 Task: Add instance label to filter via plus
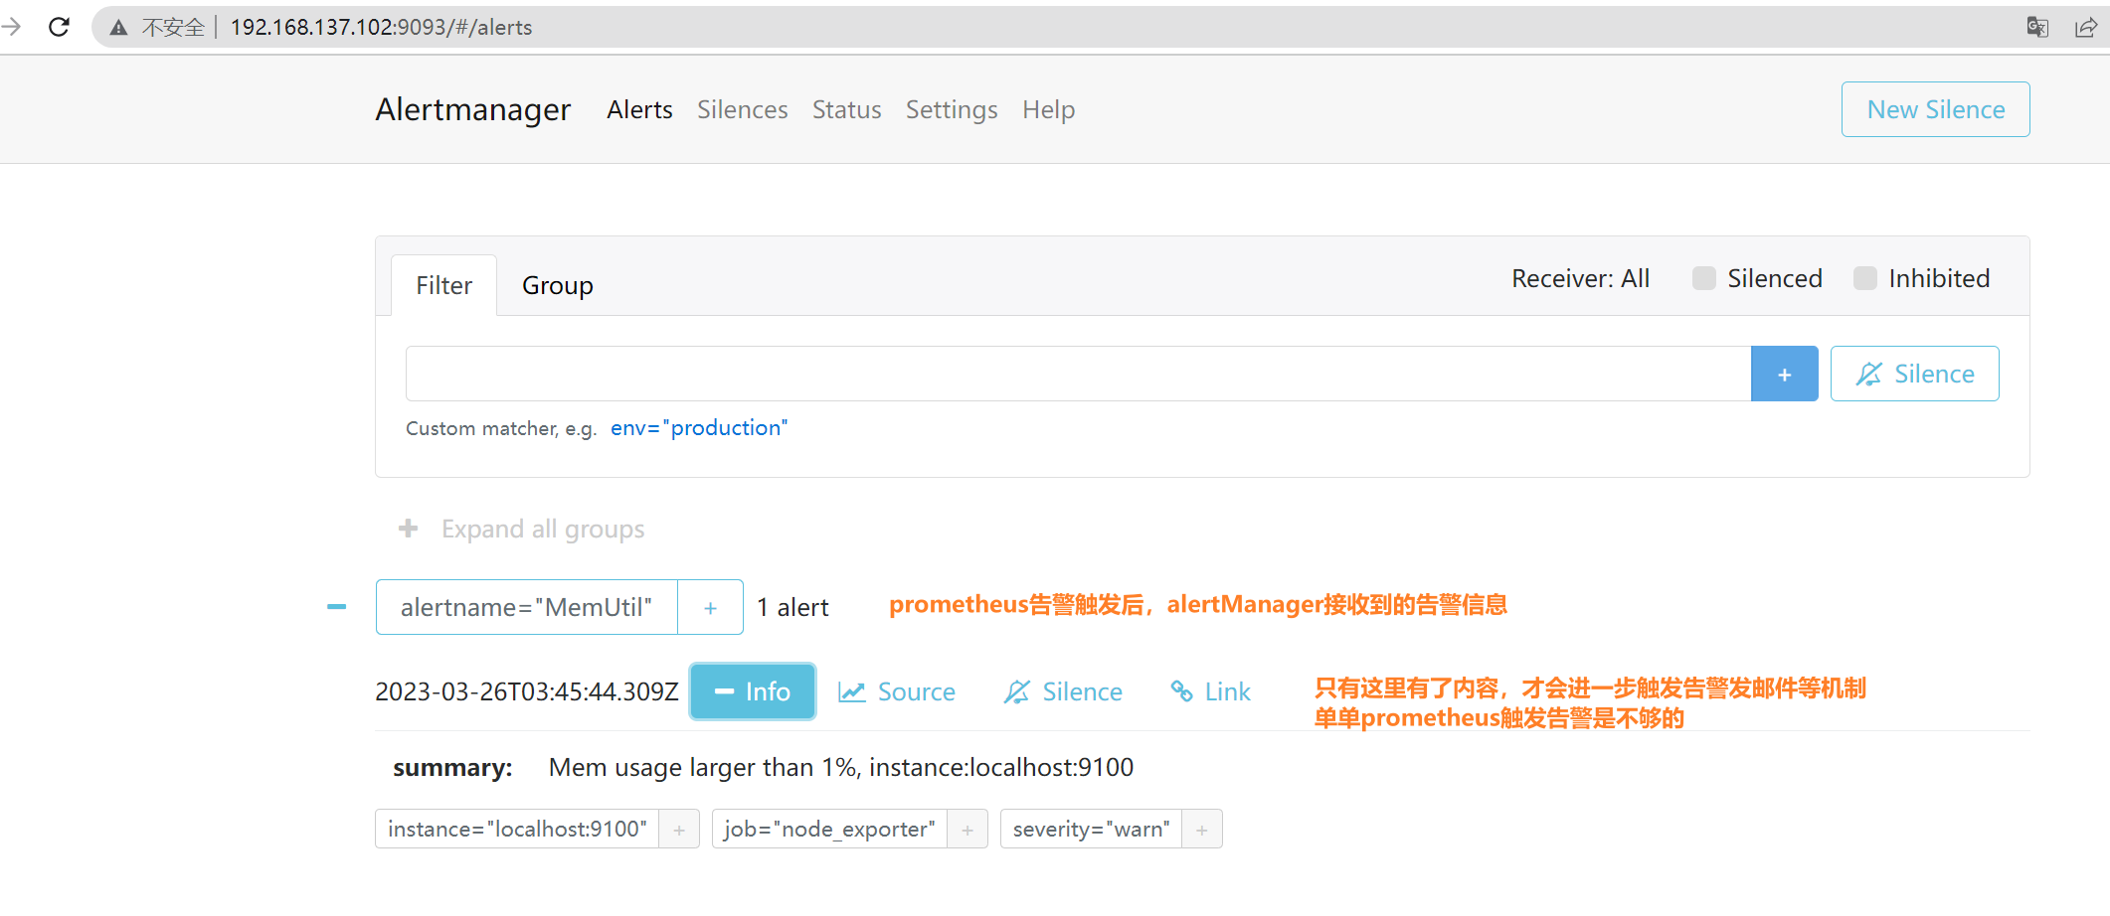679,829
